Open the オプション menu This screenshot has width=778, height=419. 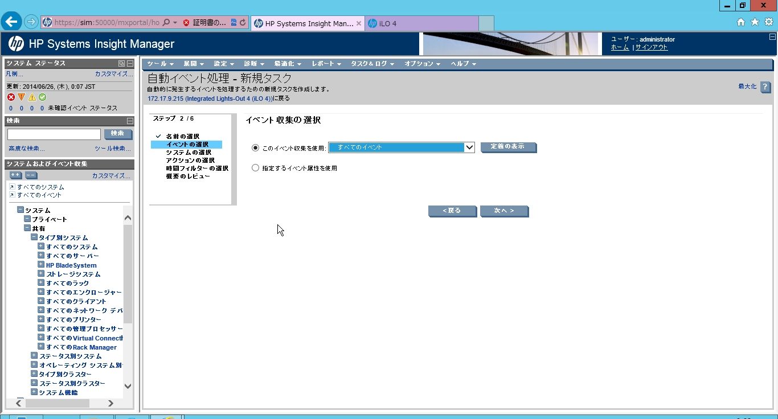tap(423, 64)
